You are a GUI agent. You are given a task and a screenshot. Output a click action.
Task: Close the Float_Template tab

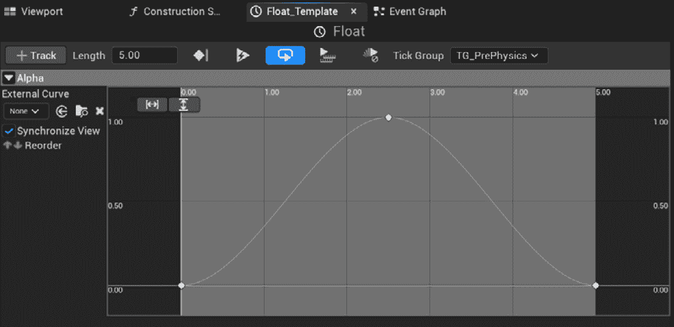[x=354, y=12]
